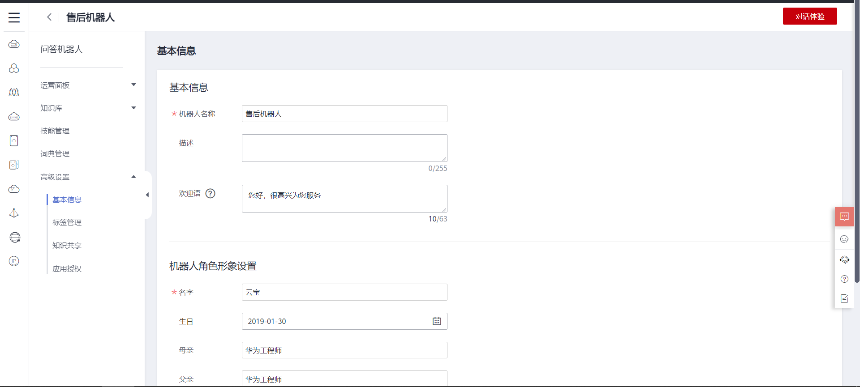Viewport: 860px width, 387px height.
Task: Click the 生日 date field showing 2019-01-30
Action: (x=344, y=321)
